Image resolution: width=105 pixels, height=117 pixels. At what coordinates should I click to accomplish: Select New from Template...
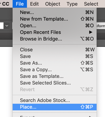tap(55, 19)
